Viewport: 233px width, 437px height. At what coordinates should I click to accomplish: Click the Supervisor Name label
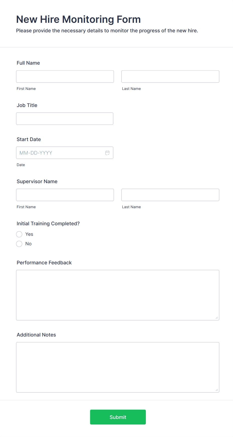click(x=37, y=181)
